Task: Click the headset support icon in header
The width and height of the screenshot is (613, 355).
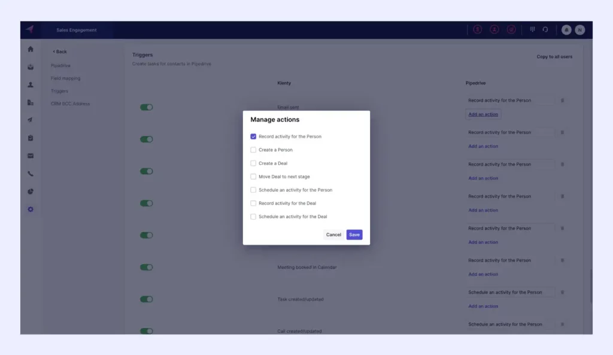Action: [545, 30]
